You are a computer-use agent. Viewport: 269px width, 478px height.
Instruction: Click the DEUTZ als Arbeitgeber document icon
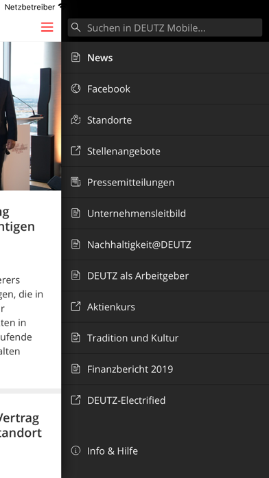(x=75, y=275)
